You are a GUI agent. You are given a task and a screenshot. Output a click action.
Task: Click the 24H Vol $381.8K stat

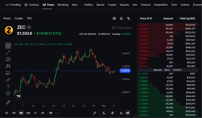pos(88,34)
